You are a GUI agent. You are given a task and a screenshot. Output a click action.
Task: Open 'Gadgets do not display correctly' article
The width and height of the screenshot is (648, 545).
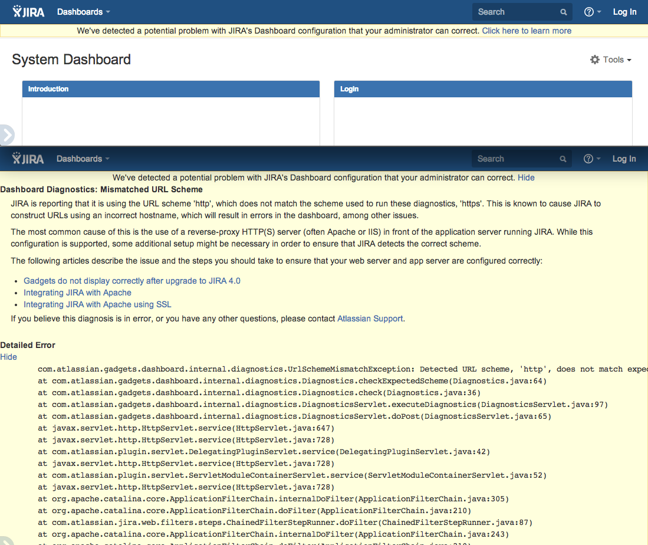132,281
